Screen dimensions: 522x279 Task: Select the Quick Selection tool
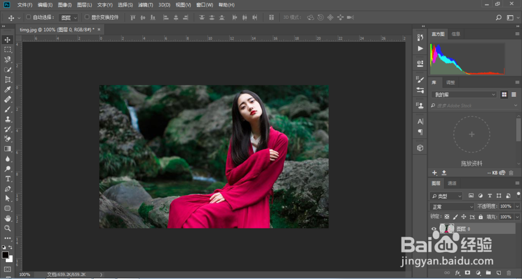(8, 70)
